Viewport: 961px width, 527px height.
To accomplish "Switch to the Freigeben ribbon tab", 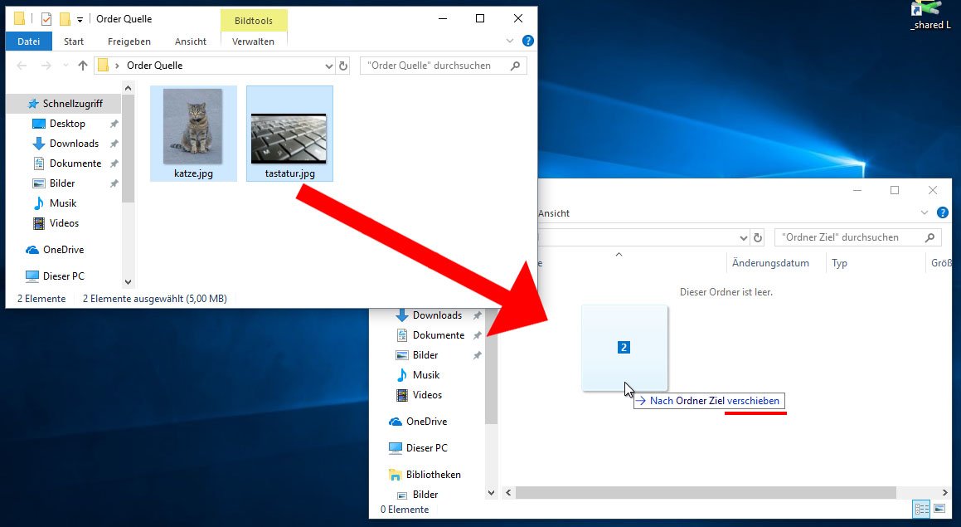I will click(x=129, y=41).
